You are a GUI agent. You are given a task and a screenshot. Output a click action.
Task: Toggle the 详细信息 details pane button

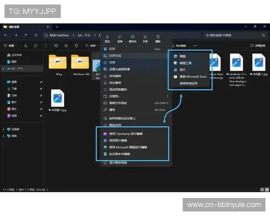pos(257,45)
